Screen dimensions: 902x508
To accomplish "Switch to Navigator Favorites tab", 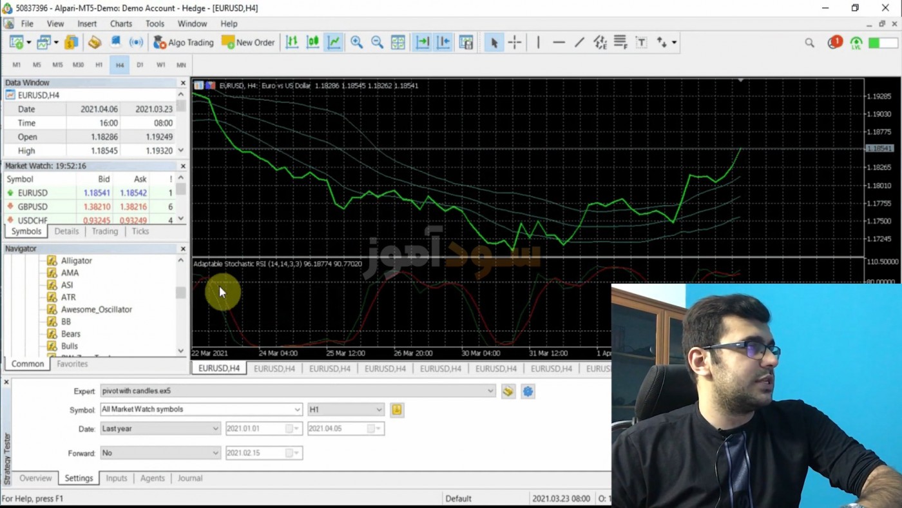I will 72,364.
